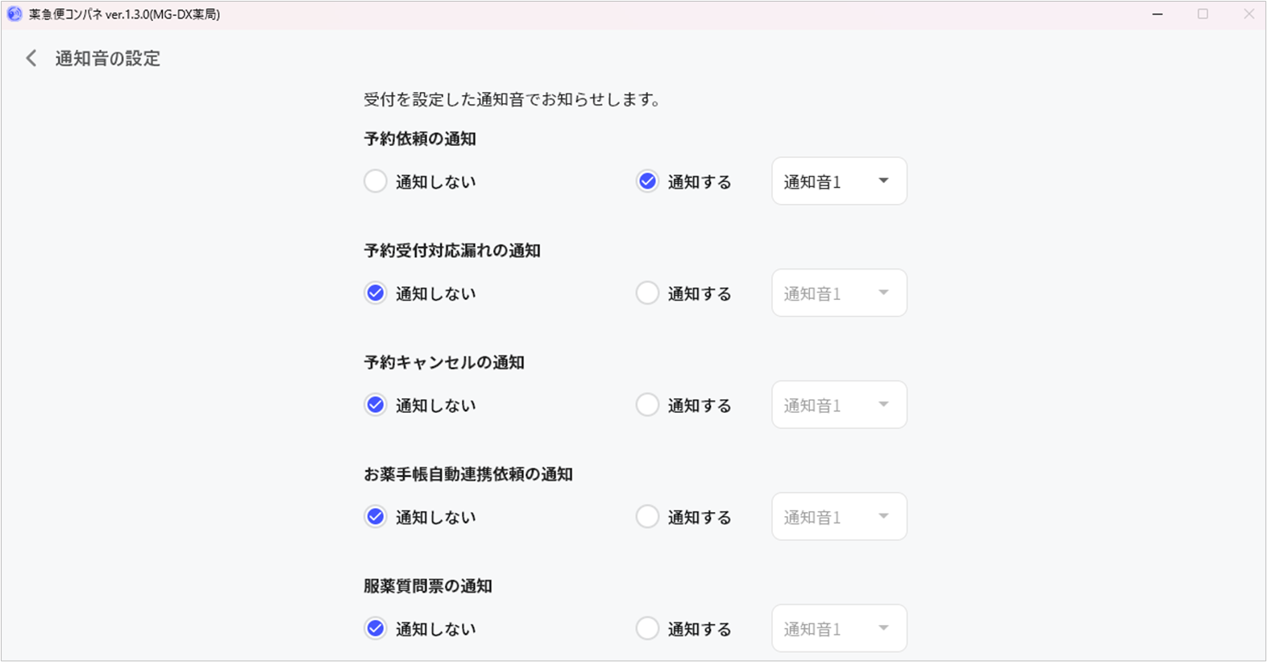Image resolution: width=1267 pixels, height=662 pixels.
Task: Select 通知しない for 服薬質問票の通知
Action: click(x=376, y=628)
